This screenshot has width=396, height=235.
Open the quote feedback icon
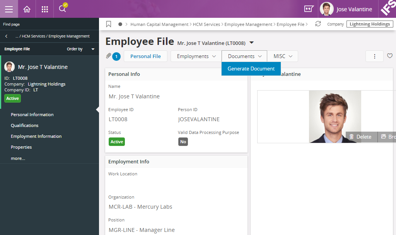point(309,9)
